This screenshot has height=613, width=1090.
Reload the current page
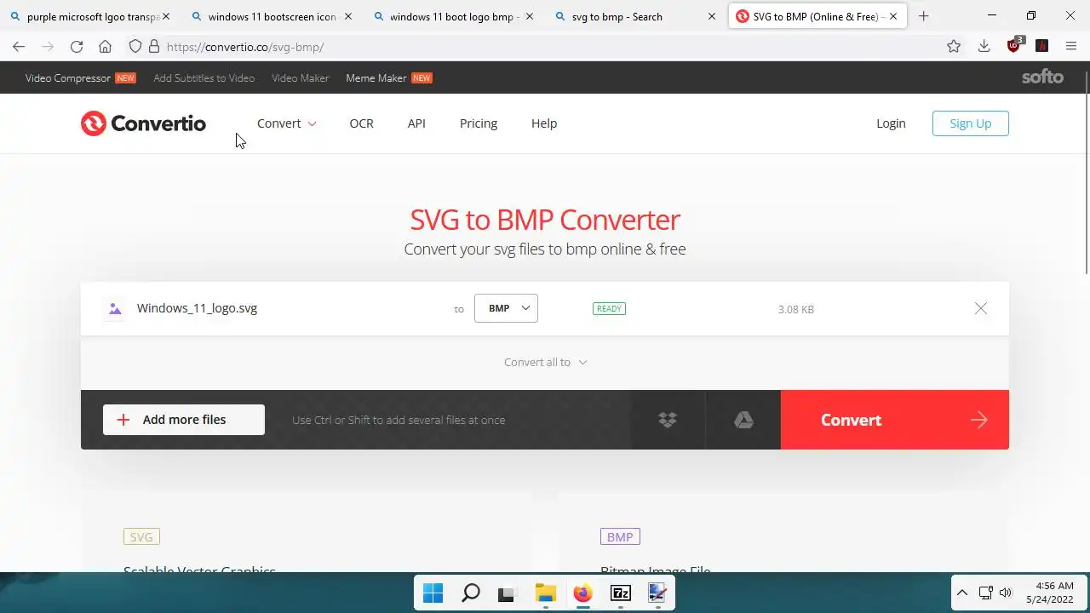click(x=77, y=47)
